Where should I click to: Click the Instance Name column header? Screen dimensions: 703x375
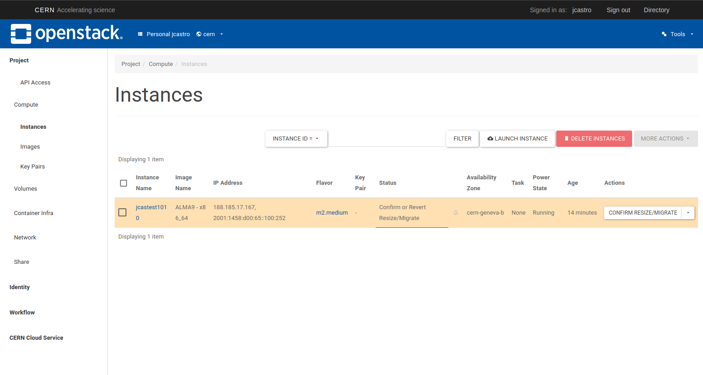tap(148, 183)
